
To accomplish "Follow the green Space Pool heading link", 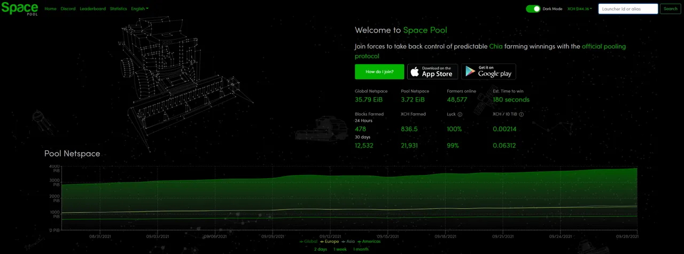I will coord(425,30).
